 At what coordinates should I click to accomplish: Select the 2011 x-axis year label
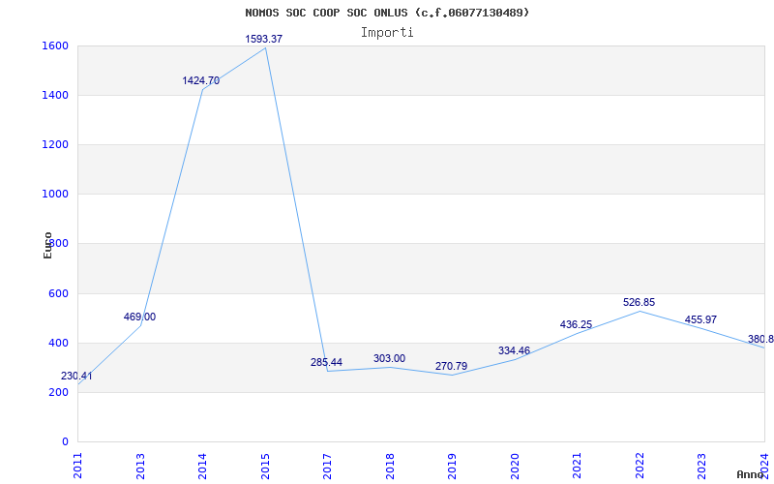[77, 467]
